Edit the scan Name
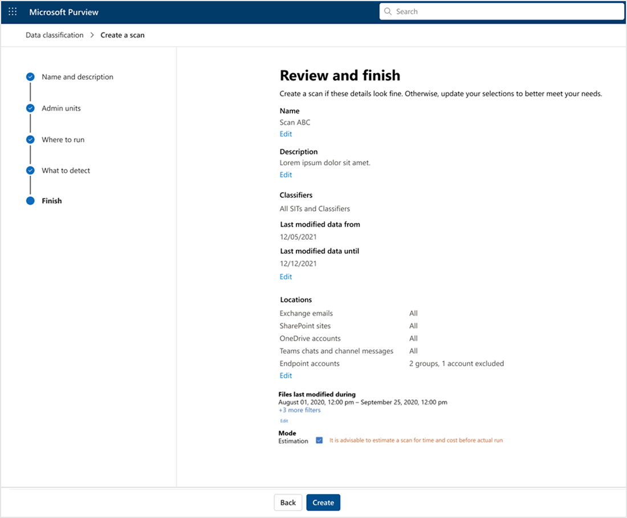Screen dimensions: 627x518 click(286, 133)
